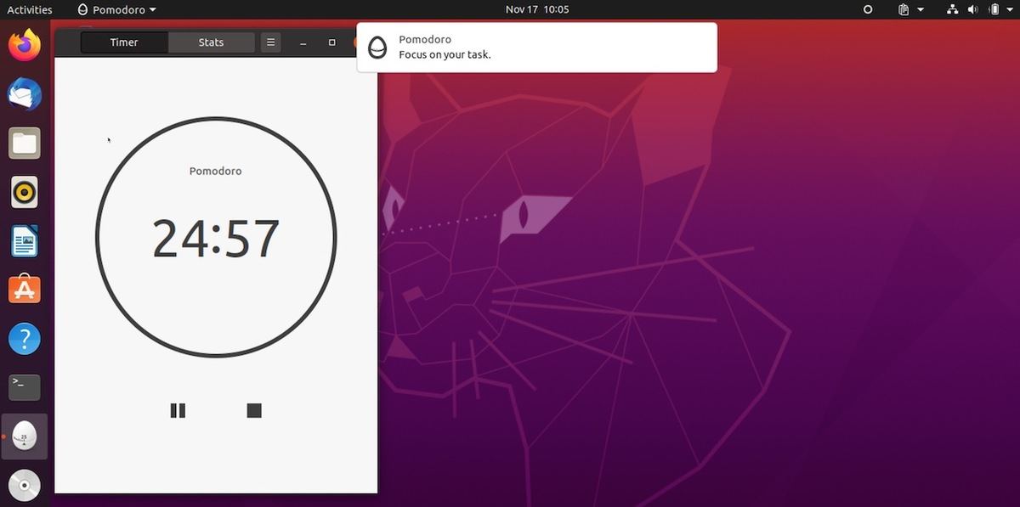Open the optical disc icon in the dock
The height and width of the screenshot is (507, 1020).
(25, 487)
